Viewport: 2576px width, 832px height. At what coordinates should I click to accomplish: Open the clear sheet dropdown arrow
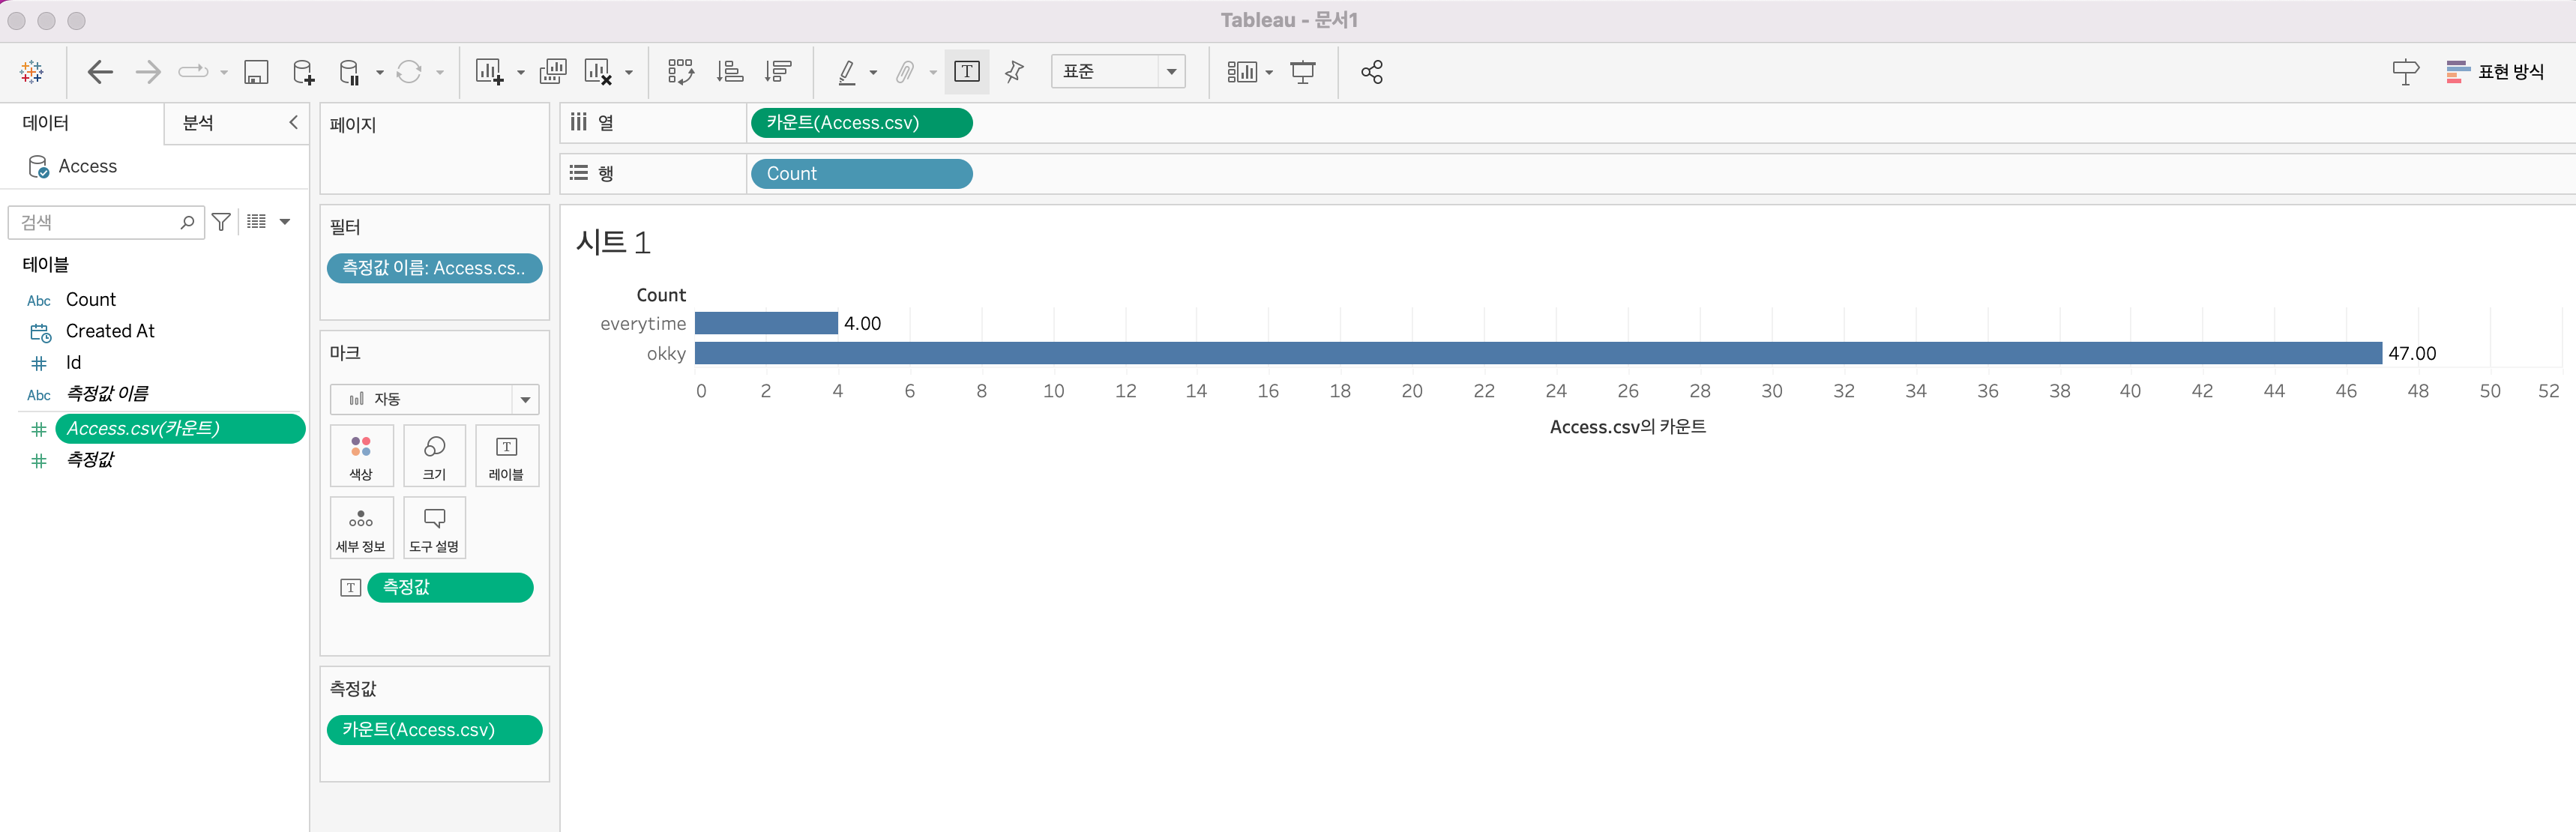pyautogui.click(x=629, y=72)
